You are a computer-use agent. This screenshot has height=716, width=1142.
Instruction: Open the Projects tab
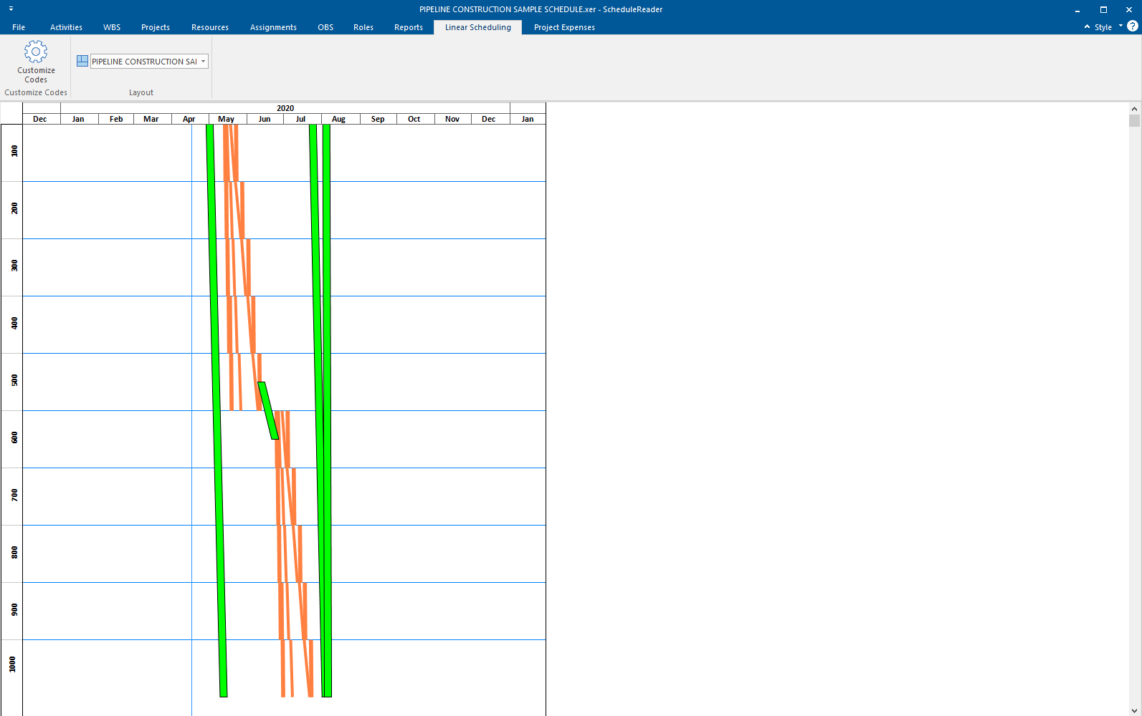click(156, 27)
